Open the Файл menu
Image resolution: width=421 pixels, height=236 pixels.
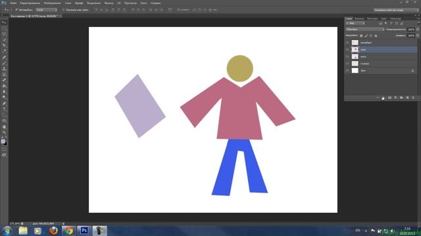pyautogui.click(x=13, y=3)
